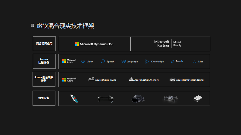Click the 边缘设备 label box
Image resolution: width=241 pixels, height=135 pixels.
pos(44,98)
